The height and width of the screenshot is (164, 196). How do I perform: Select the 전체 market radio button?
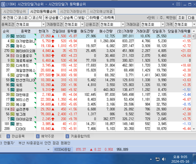coord(5,18)
